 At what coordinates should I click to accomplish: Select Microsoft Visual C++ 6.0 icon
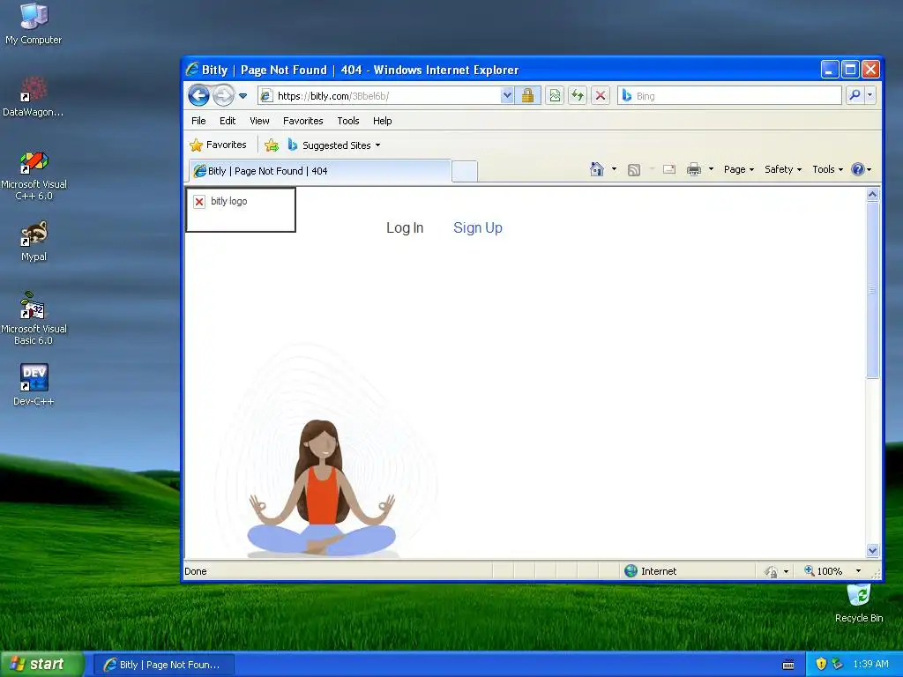(x=34, y=175)
